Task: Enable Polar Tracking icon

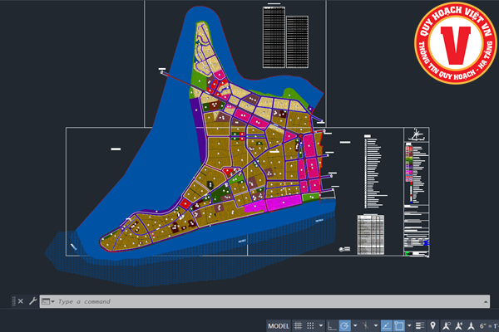Action: pyautogui.click(x=345, y=325)
